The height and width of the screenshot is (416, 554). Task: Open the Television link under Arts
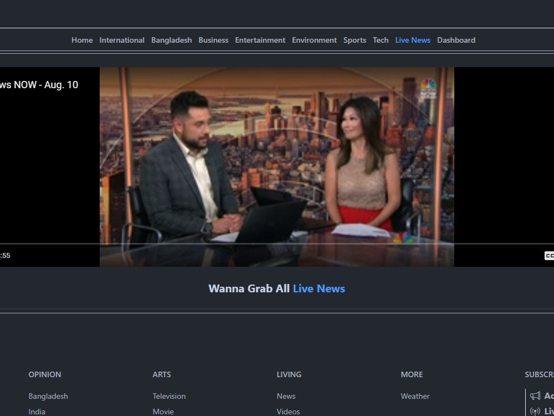169,396
